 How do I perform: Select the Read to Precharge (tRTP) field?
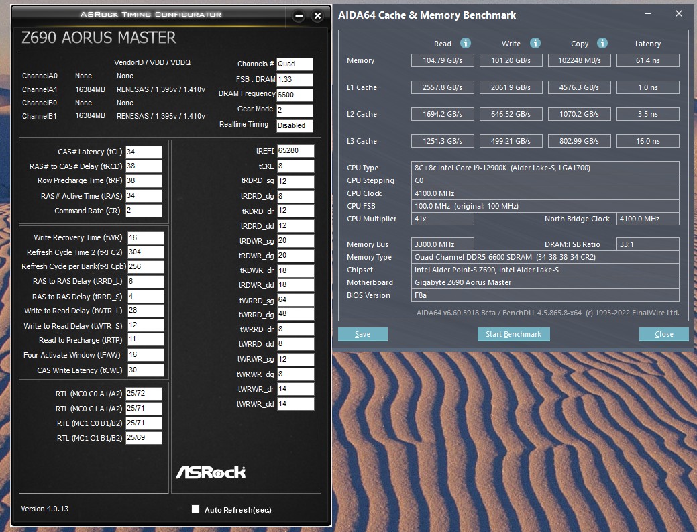146,339
